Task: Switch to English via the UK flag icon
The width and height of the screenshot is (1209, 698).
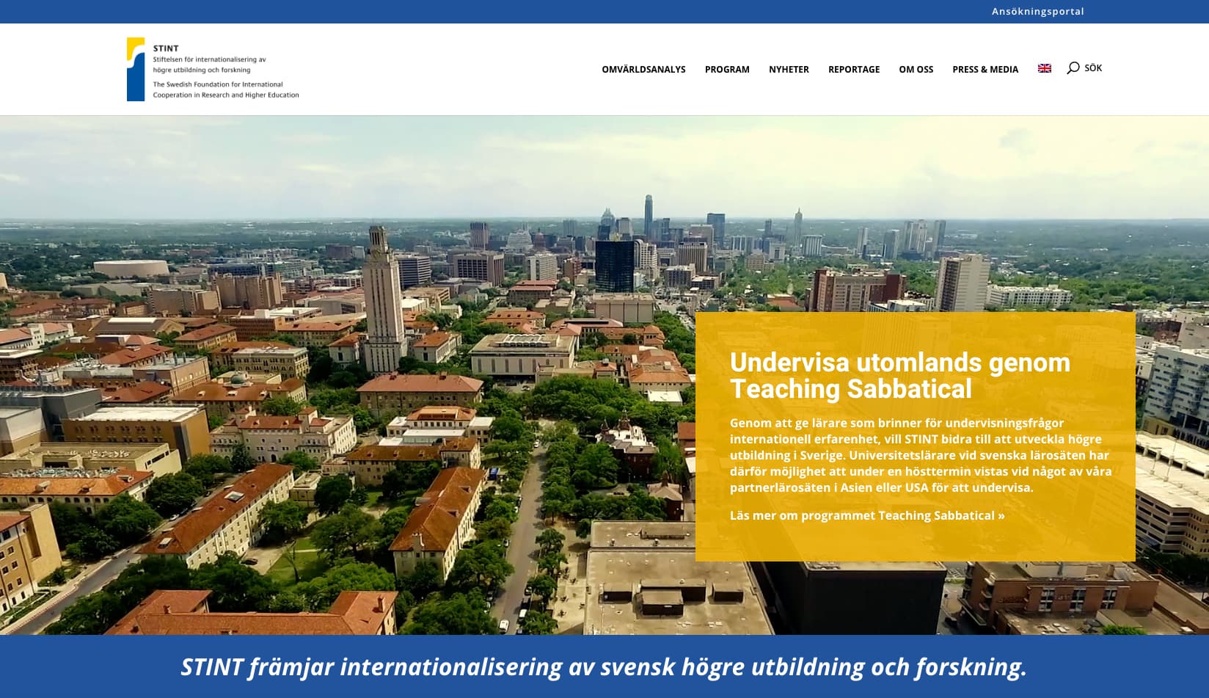Action: coord(1045,68)
